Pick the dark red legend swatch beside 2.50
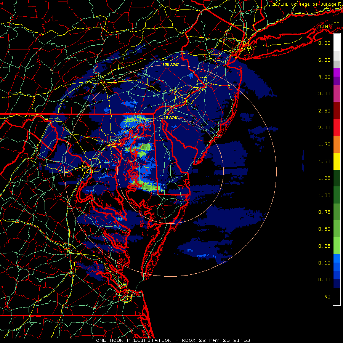This screenshot has height=343, width=343. (x=337, y=111)
